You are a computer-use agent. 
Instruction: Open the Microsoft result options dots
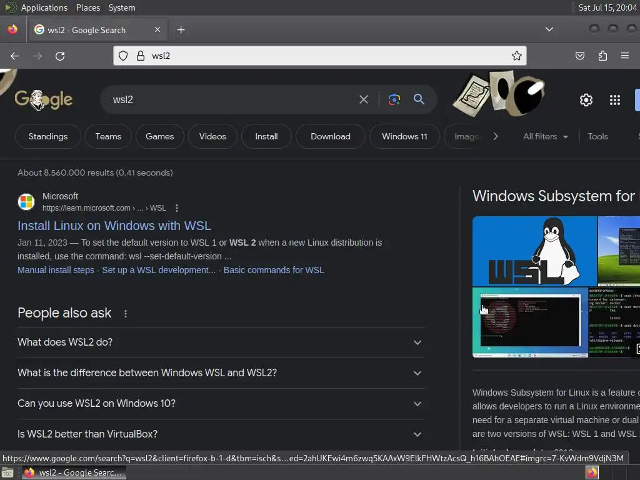pyautogui.click(x=177, y=208)
